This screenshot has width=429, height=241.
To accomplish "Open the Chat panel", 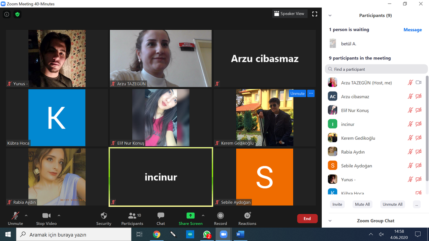I will (x=160, y=218).
